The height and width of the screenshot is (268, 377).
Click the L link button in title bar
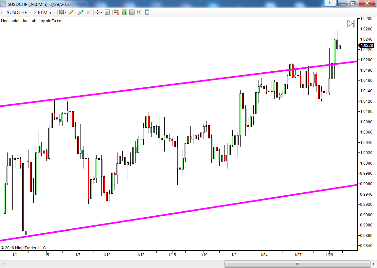[330, 3]
